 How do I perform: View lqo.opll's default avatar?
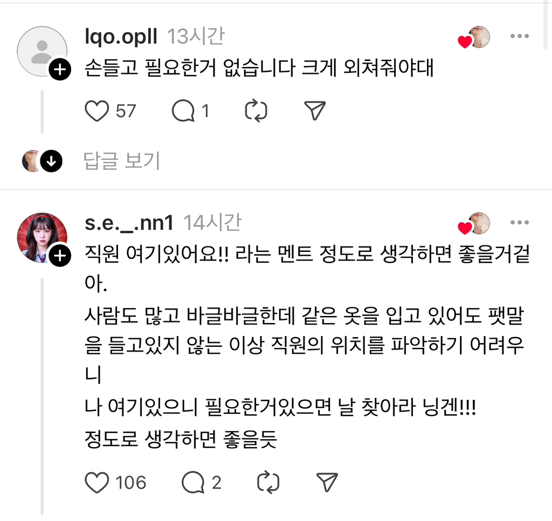pyautogui.click(x=42, y=51)
